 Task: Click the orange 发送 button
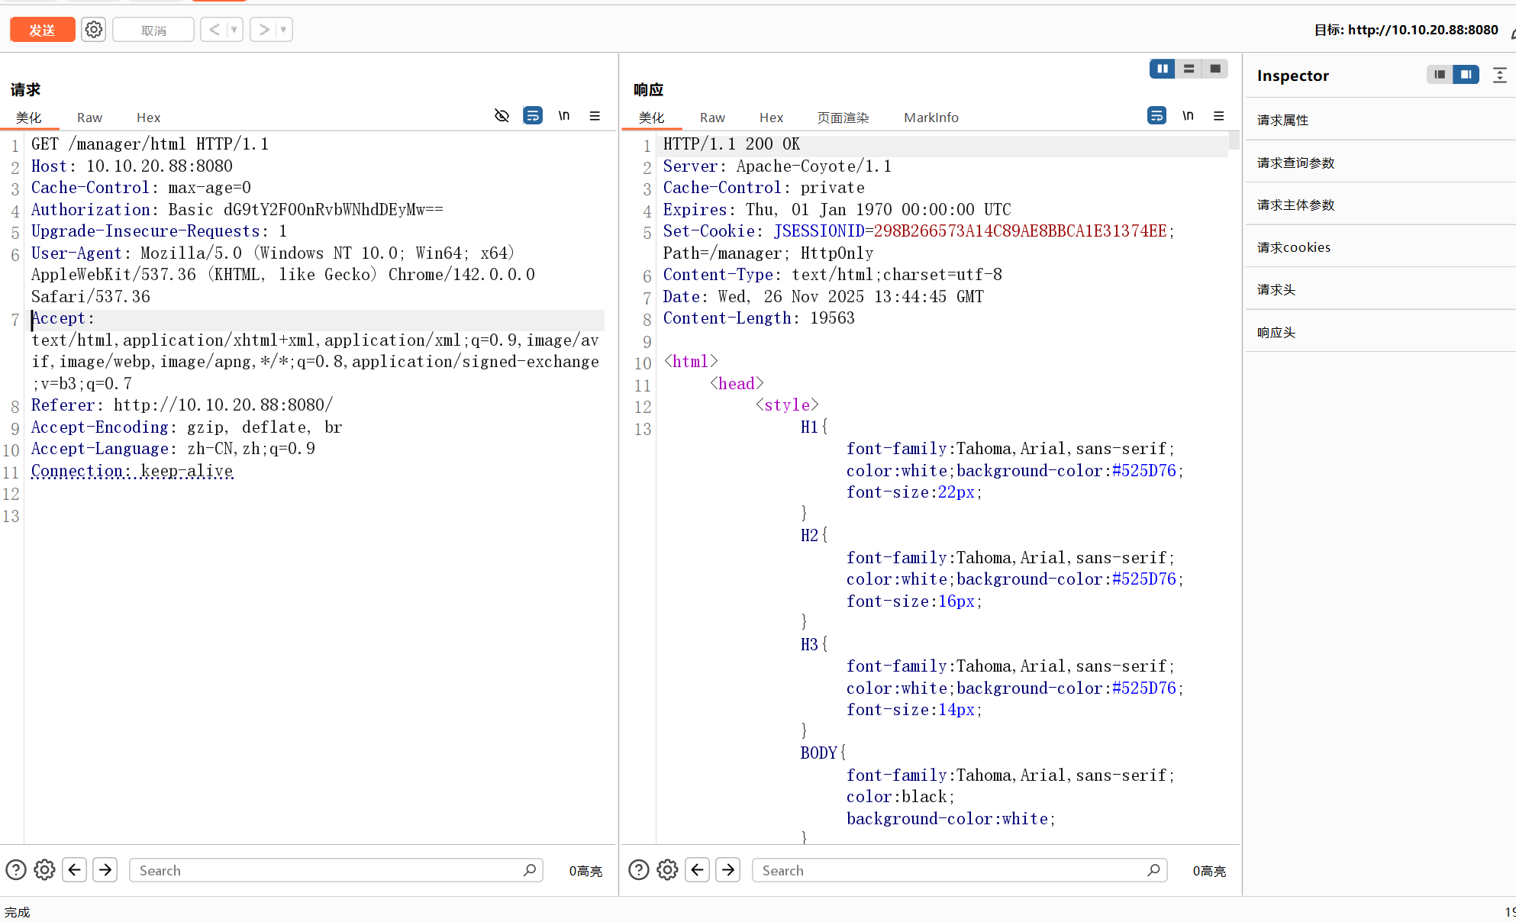pyautogui.click(x=42, y=30)
